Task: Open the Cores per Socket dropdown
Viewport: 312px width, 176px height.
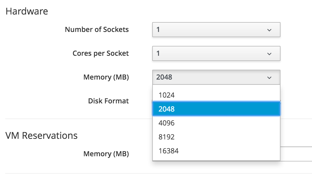Action: (x=216, y=54)
